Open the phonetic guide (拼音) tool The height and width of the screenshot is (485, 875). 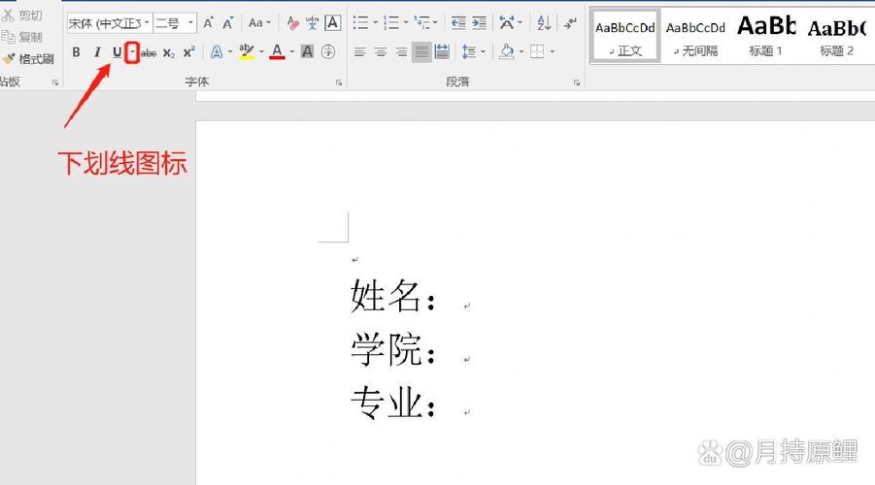pyautogui.click(x=312, y=23)
